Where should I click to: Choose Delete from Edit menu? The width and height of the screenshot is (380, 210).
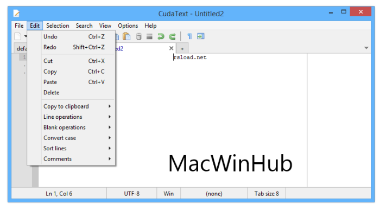tap(71, 93)
